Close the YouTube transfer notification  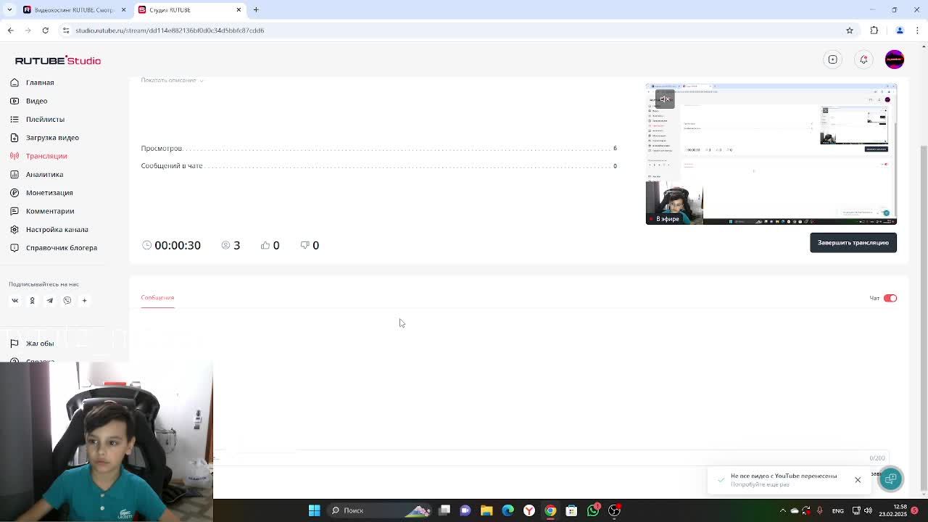[x=858, y=480]
